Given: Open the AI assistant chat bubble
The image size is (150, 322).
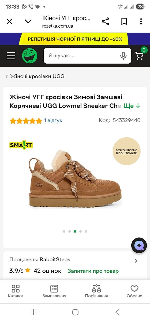Looking at the screenshot, I should pos(139,245).
